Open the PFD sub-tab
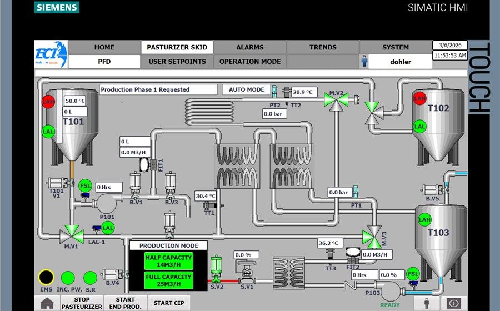 [x=104, y=62]
